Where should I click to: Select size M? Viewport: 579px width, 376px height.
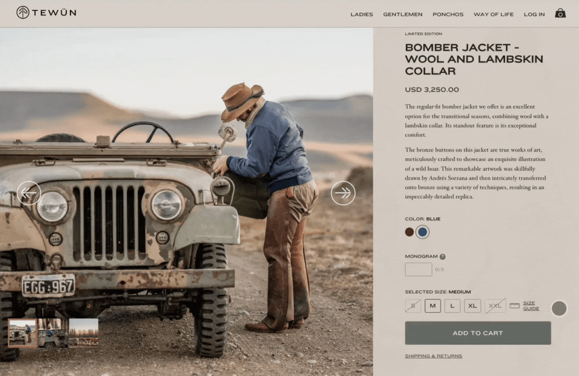coord(433,306)
